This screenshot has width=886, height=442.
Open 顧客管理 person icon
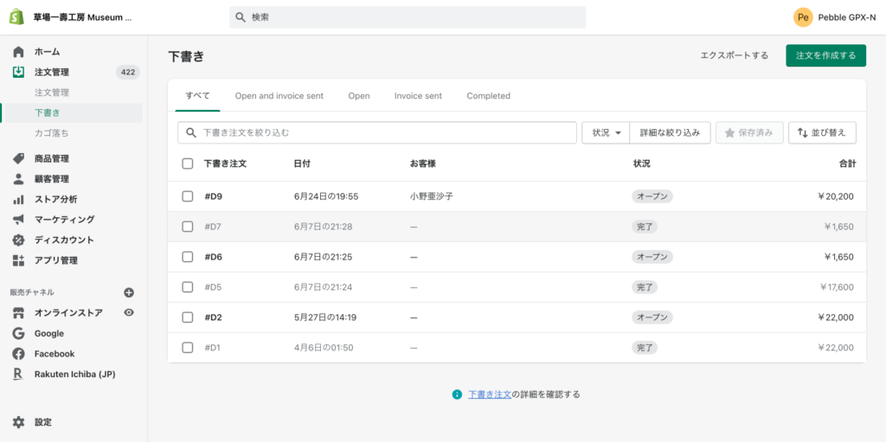[x=18, y=179]
